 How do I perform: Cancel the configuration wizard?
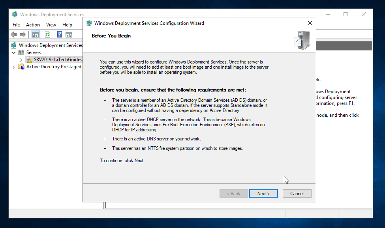point(297,193)
